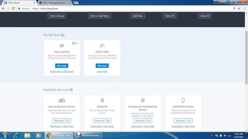Click the Add New button

pyautogui.click(x=138, y=16)
